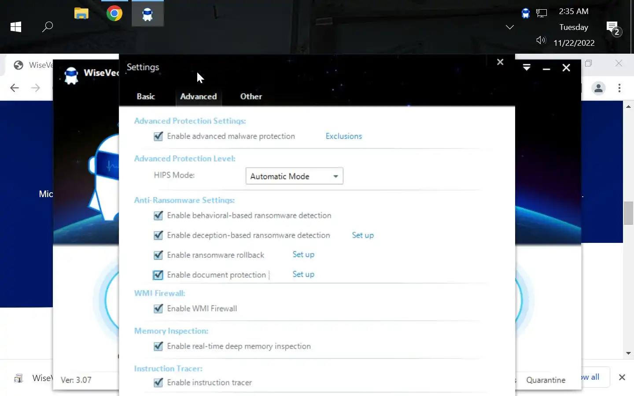Close the Chrome downloads bar
The image size is (634, 396).
622,377
